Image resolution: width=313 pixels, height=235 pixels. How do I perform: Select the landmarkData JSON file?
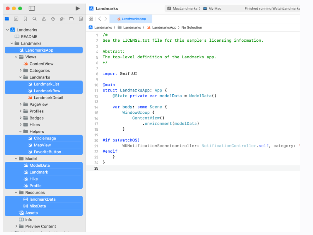click(44, 199)
